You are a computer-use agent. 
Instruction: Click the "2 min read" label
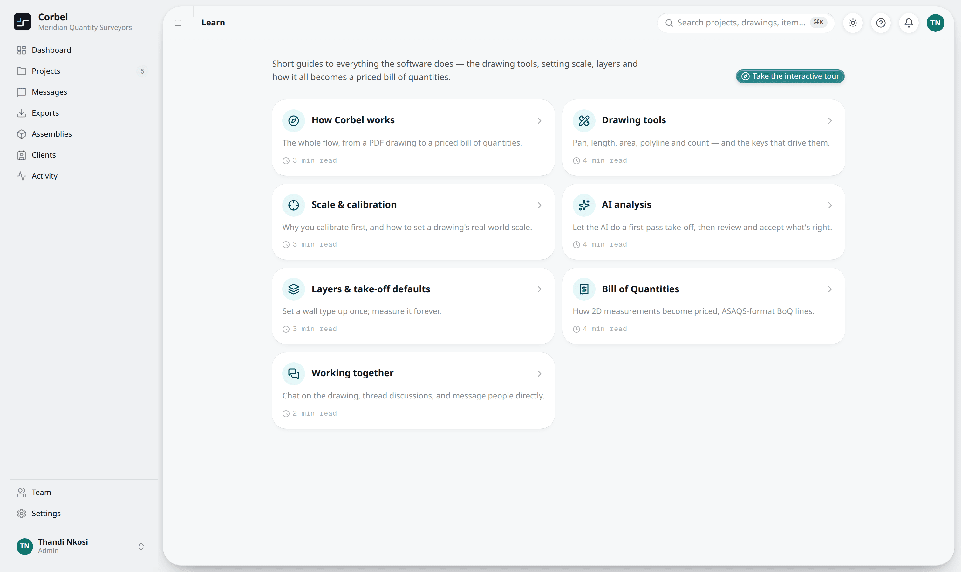tap(314, 413)
